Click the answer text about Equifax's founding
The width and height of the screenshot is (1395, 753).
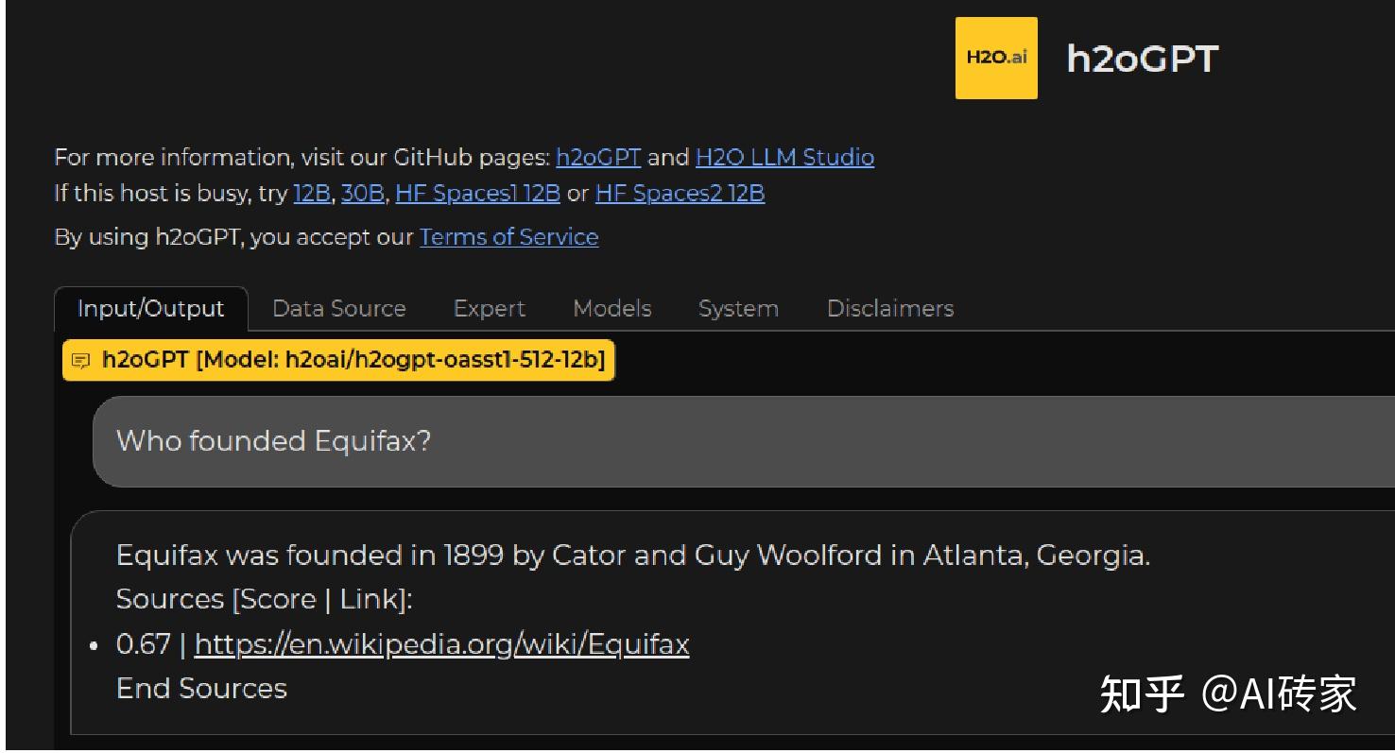click(632, 555)
